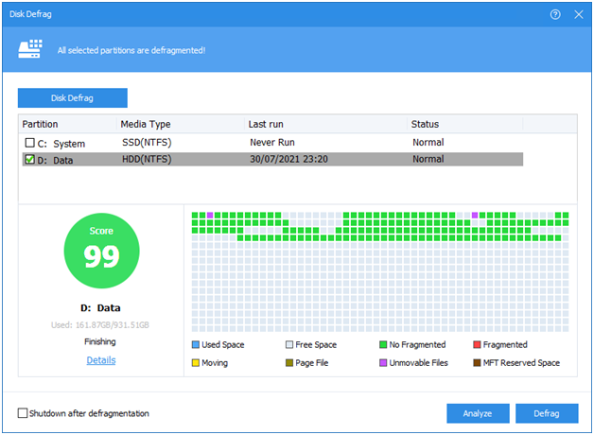Click the Fragmented red legend swatch

[476, 345]
